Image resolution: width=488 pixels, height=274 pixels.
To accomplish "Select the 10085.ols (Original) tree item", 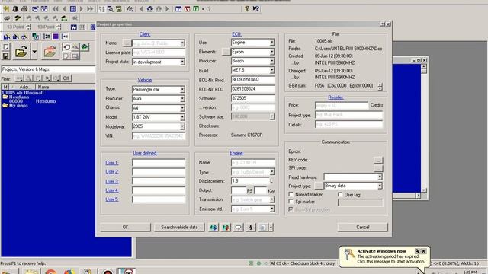I will click(23, 93).
